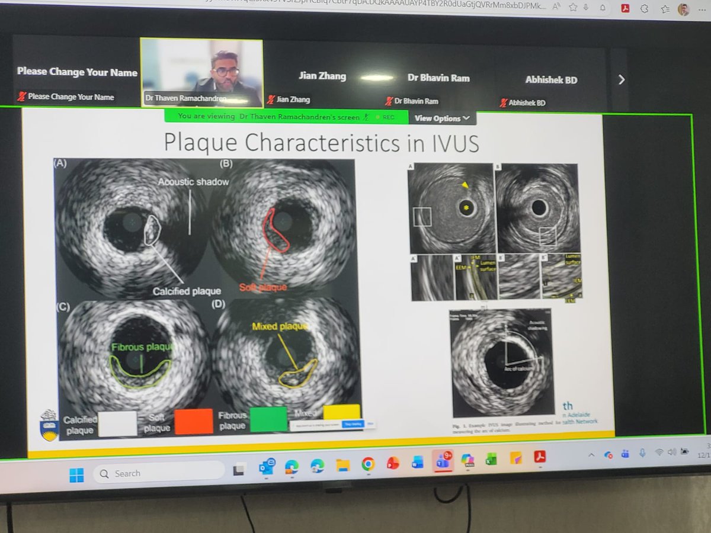Open the View Options dropdown

click(442, 118)
